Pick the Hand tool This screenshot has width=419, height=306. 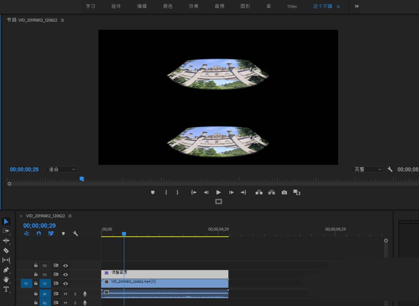coord(6,280)
